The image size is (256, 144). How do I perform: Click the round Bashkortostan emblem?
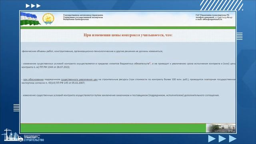click(48, 19)
